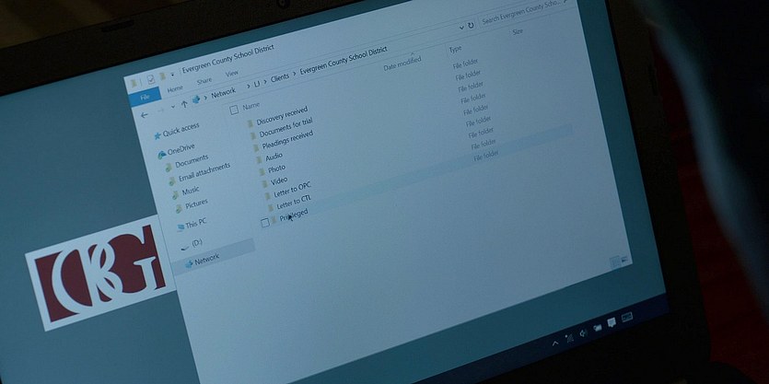Click Evergreen County School District breadcrumb
The height and width of the screenshot is (384, 769).
pos(344,61)
